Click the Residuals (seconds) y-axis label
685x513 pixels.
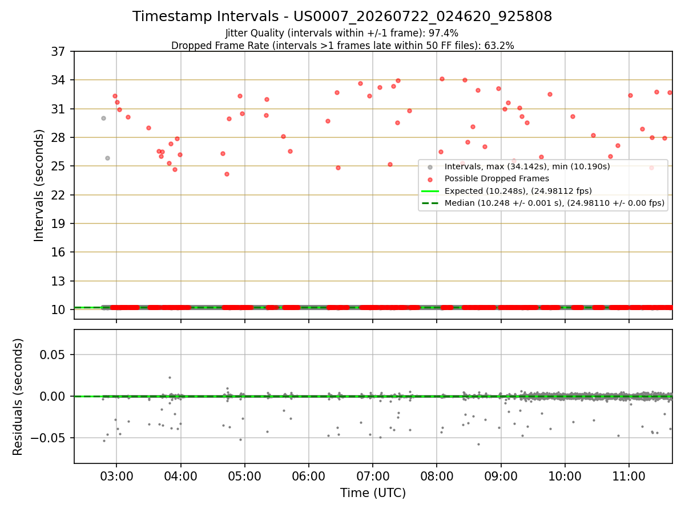point(18,397)
